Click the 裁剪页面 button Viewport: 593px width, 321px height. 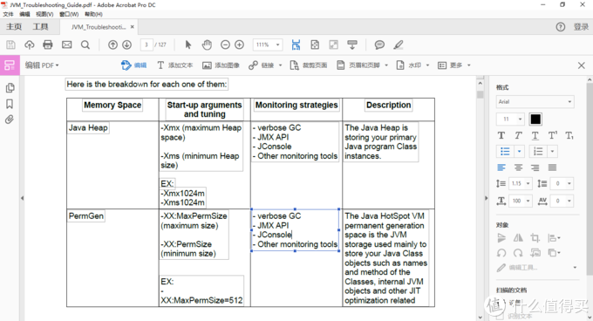(309, 65)
